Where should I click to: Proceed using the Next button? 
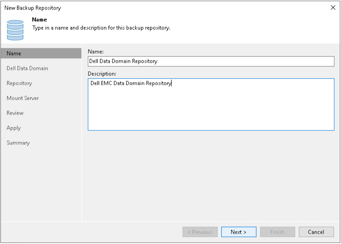tap(239, 232)
